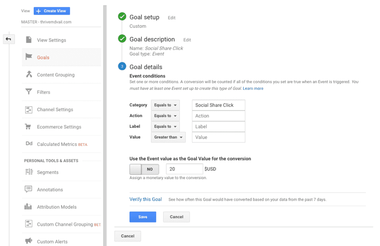Open the Value 'Greater than' dropdown
This screenshot has width=380, height=246.
(x=168, y=137)
